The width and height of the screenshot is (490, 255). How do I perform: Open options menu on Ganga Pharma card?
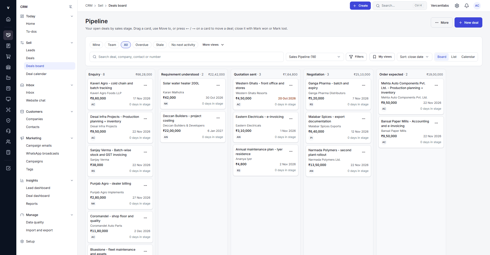tap(363, 85)
